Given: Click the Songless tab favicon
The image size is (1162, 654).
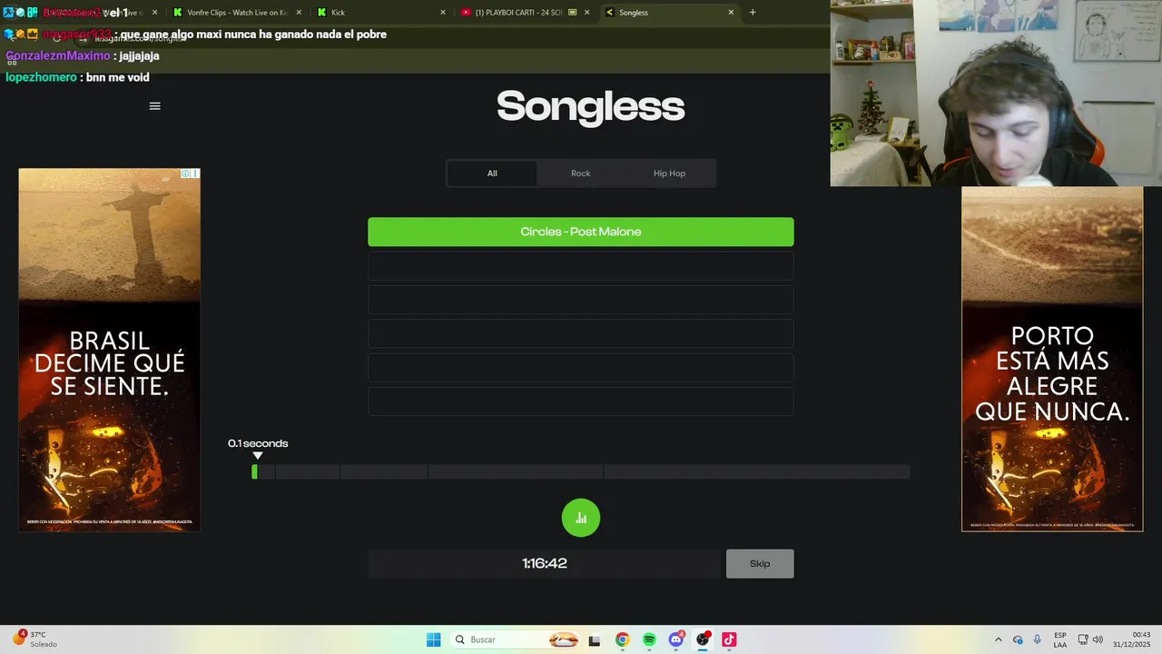Looking at the screenshot, I should point(609,13).
